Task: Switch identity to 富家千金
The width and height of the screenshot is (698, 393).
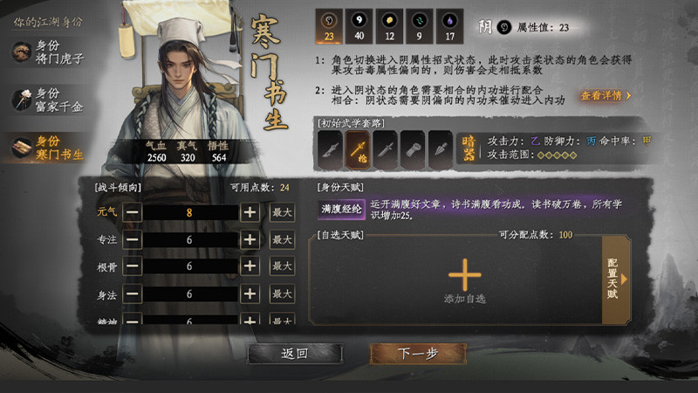Action: coord(48,100)
